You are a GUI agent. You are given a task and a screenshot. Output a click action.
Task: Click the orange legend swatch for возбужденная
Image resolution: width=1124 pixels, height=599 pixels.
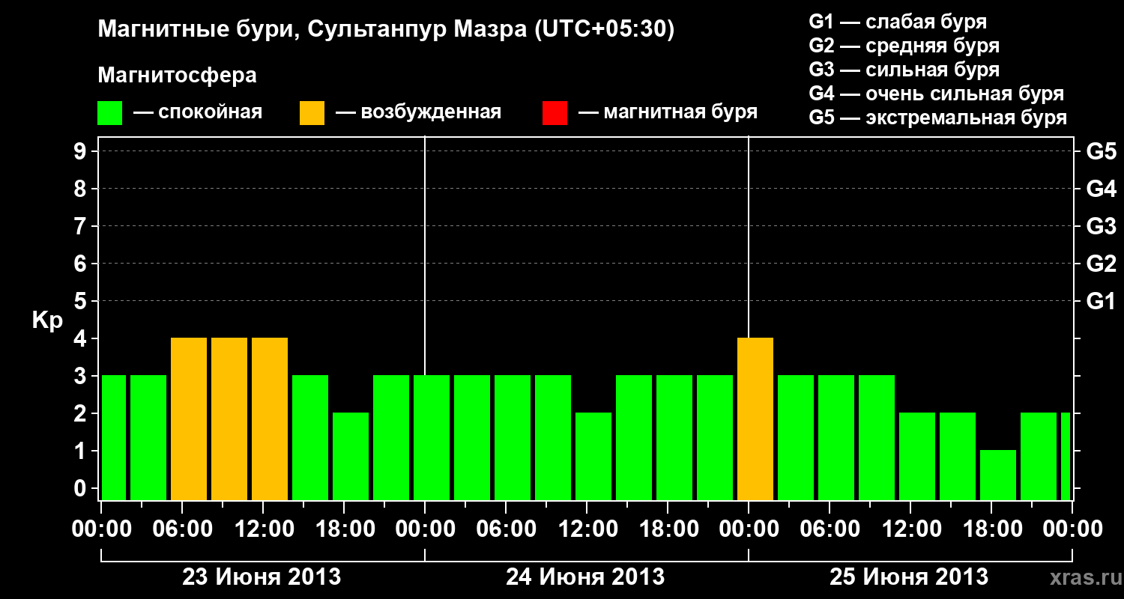pyautogui.click(x=312, y=113)
